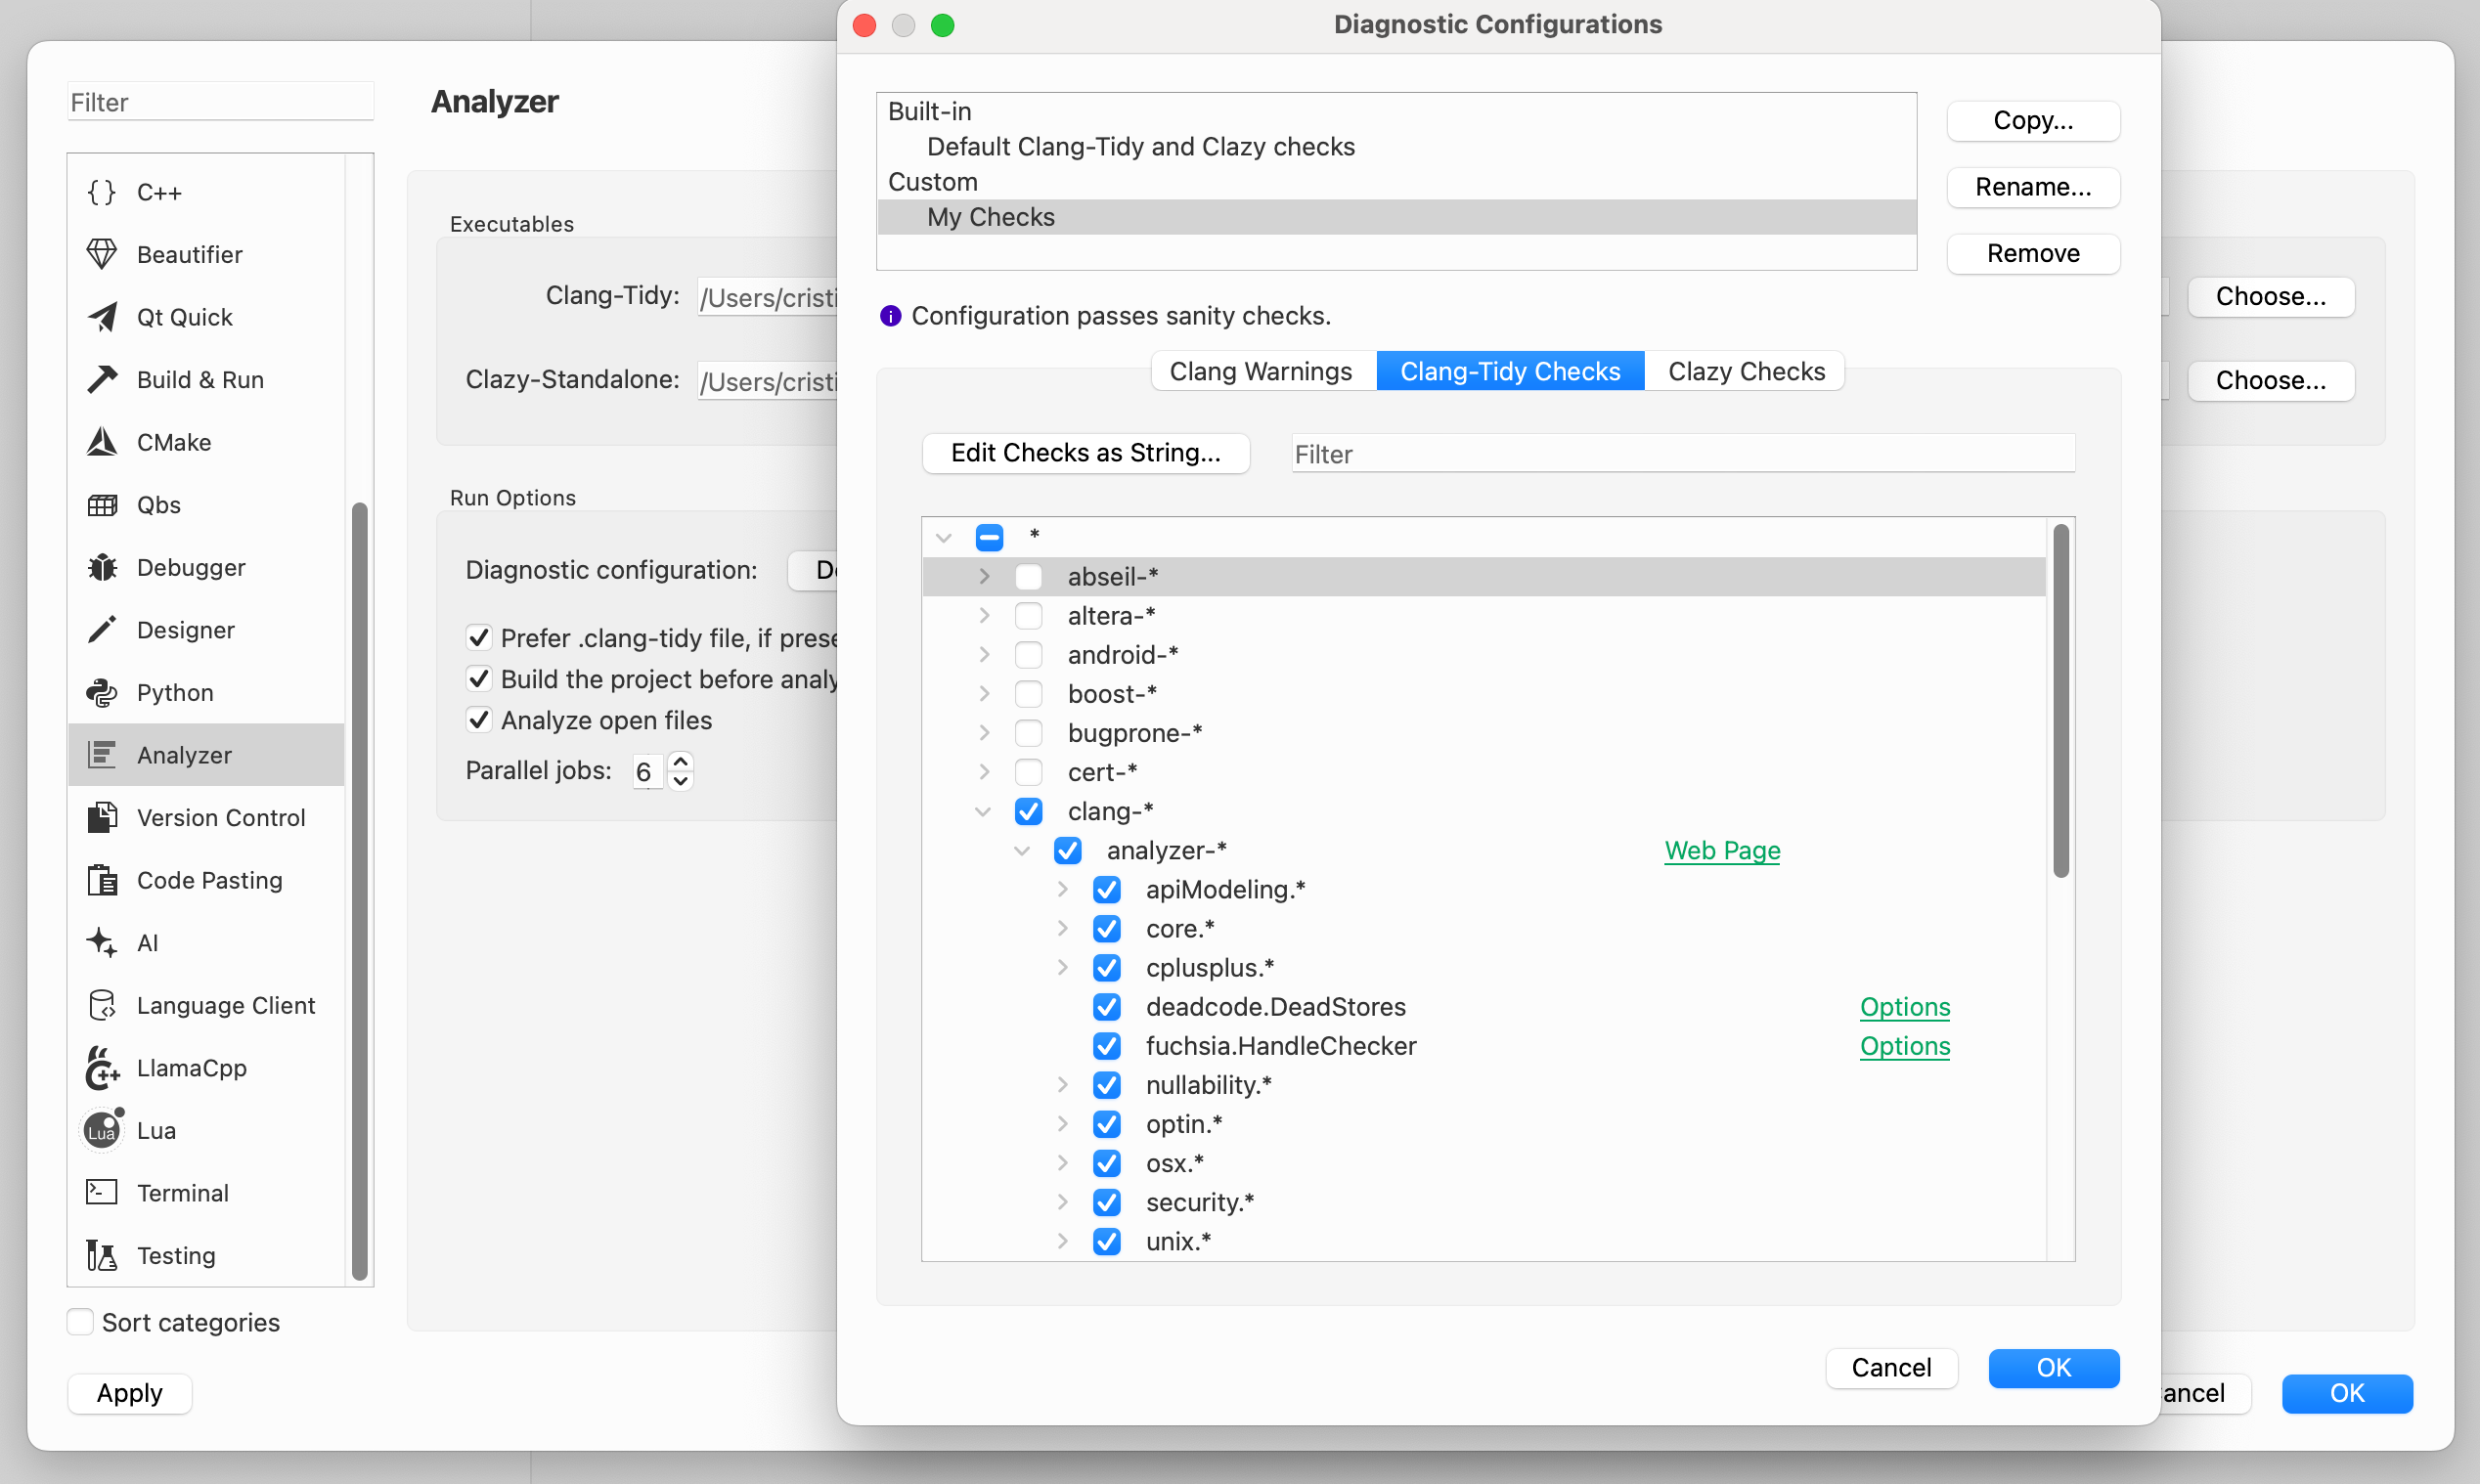The image size is (2480, 1484).
Task: Switch to the Clazy Checks tab
Action: tap(1746, 371)
